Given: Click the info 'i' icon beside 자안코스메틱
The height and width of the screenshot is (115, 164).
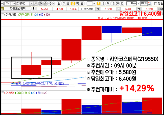Looking at the screenshot, I should (33, 9).
